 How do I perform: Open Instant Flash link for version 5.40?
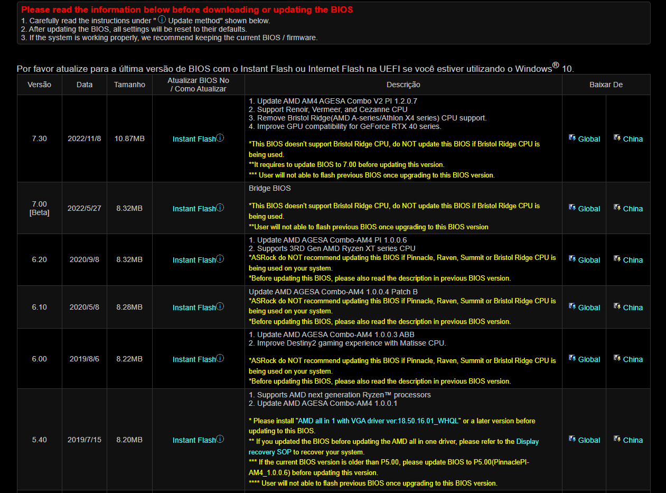point(194,440)
